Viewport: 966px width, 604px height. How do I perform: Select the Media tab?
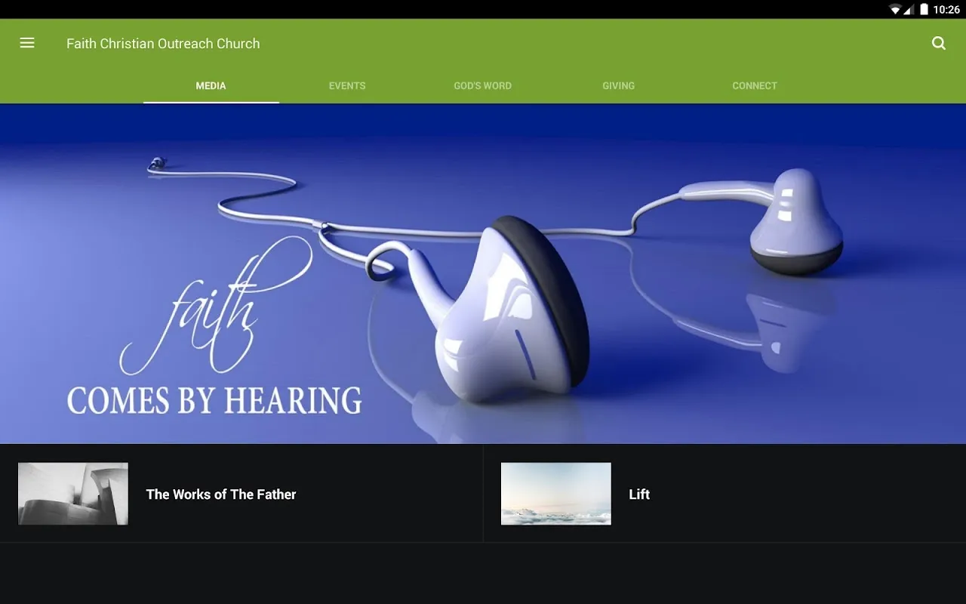pos(211,85)
